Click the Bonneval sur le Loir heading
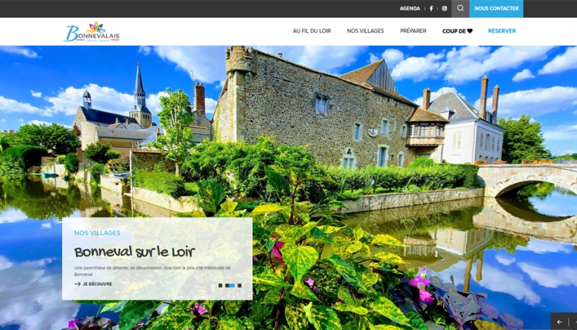577x330 pixels. pos(134,252)
